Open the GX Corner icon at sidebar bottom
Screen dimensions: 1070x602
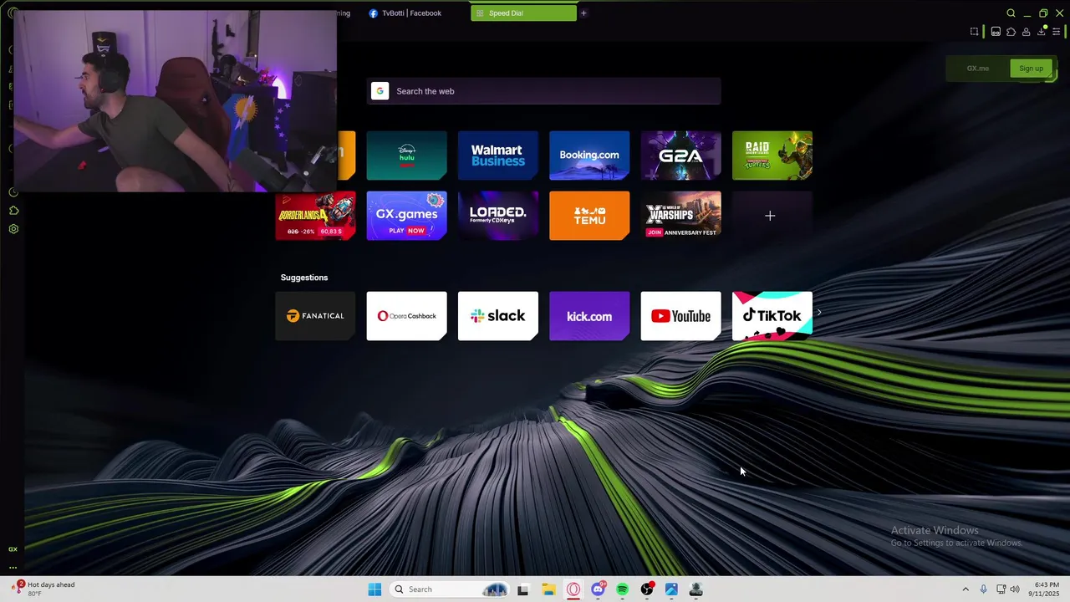tap(13, 549)
